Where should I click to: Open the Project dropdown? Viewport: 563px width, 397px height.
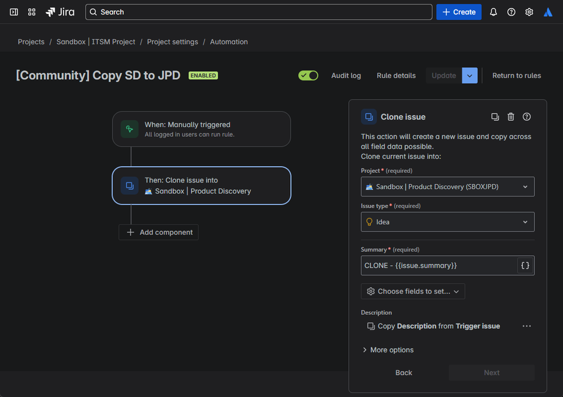point(447,186)
